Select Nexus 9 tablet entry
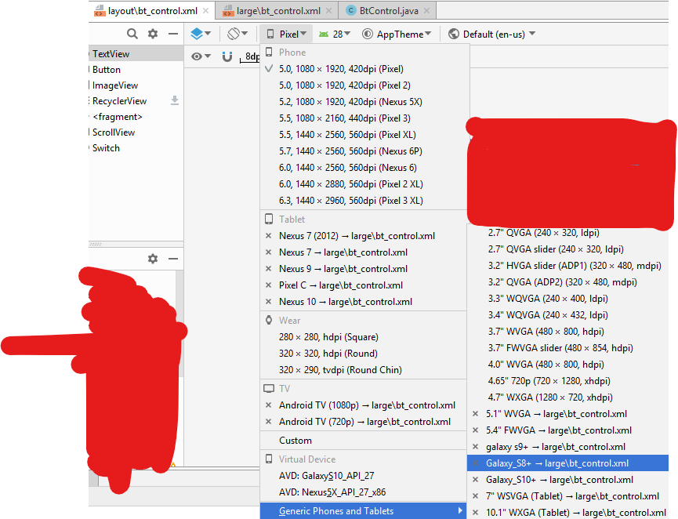The image size is (678, 519). 364,269
